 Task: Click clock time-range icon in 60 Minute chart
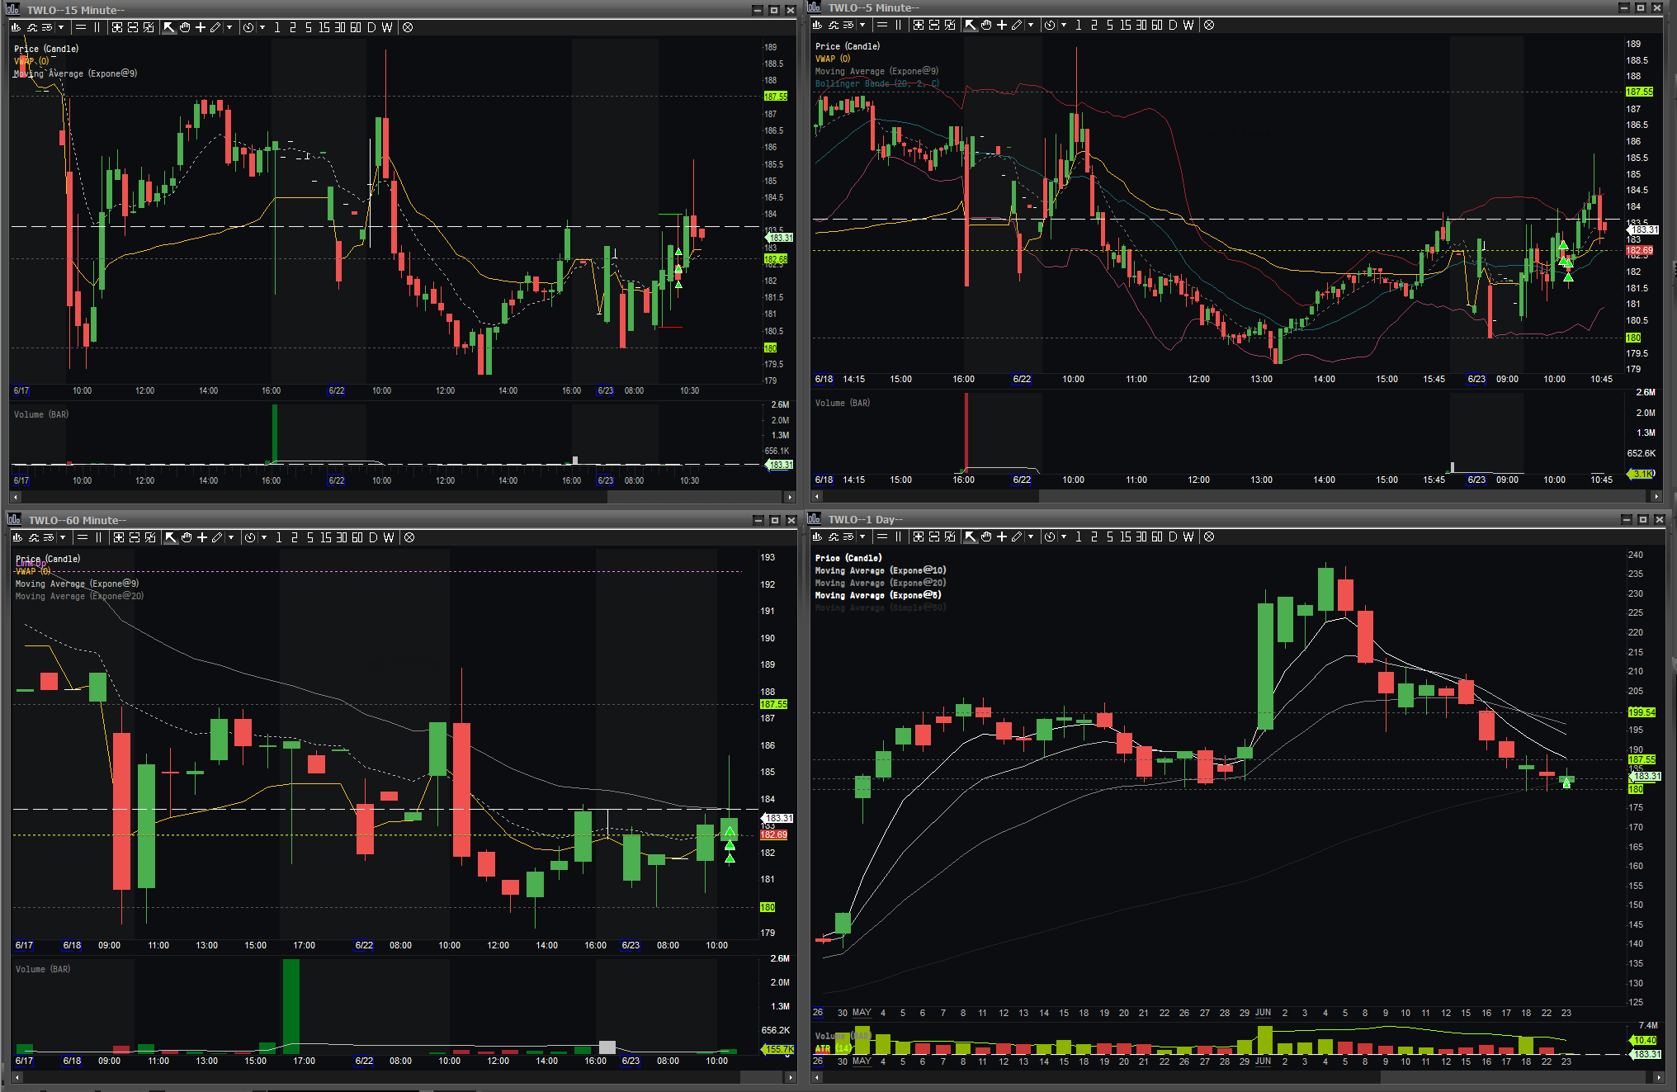point(250,537)
